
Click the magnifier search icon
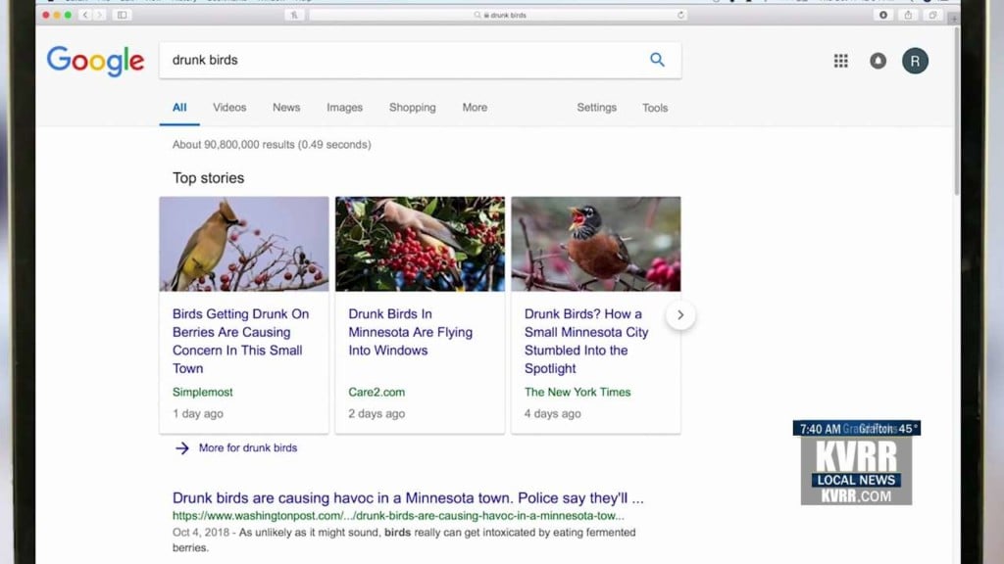[x=657, y=60]
